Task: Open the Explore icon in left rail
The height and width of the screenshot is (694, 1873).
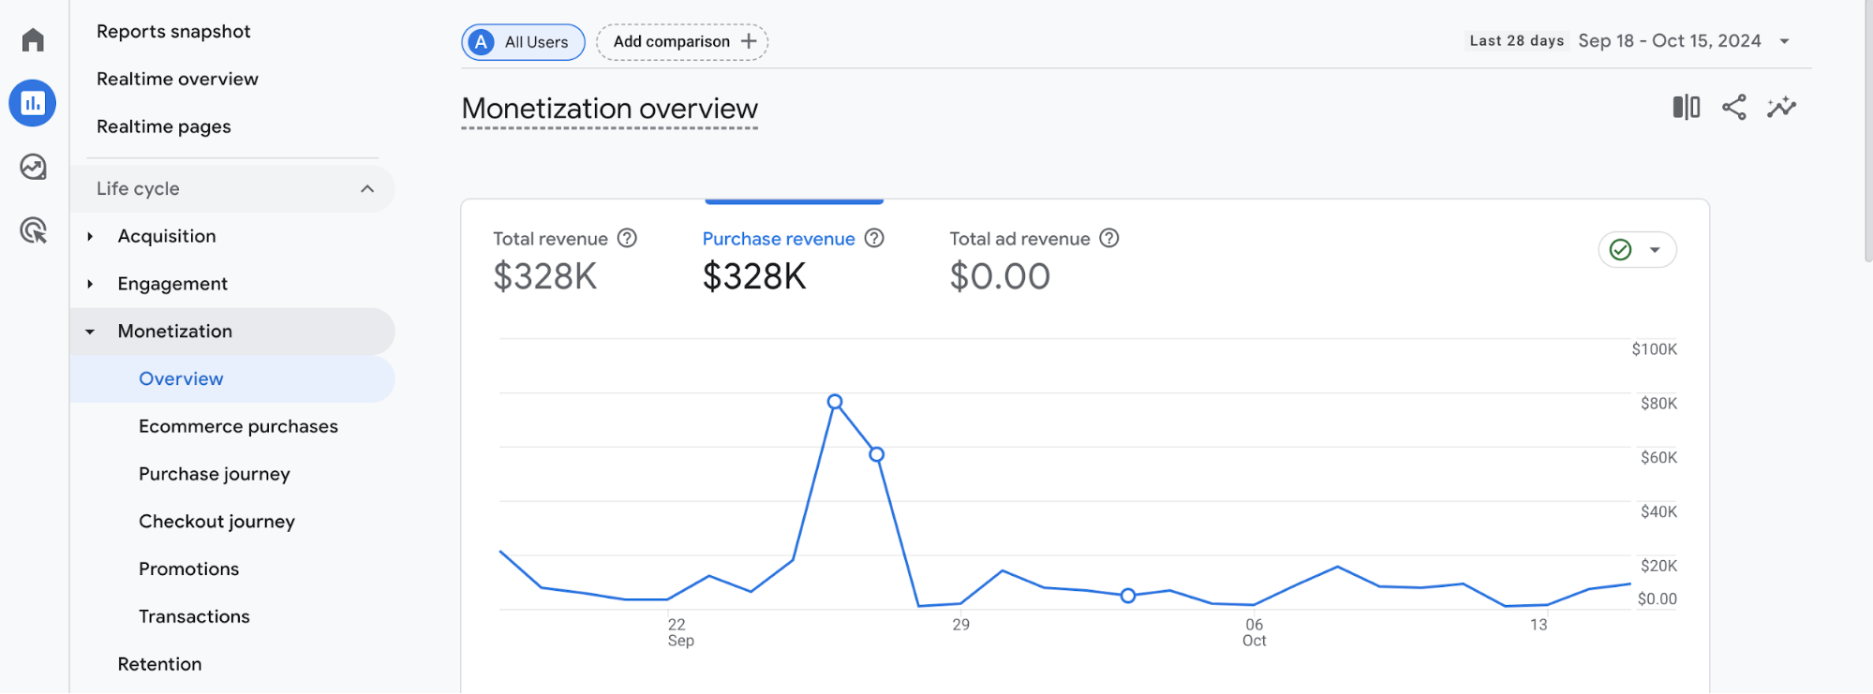Action: pos(33,167)
